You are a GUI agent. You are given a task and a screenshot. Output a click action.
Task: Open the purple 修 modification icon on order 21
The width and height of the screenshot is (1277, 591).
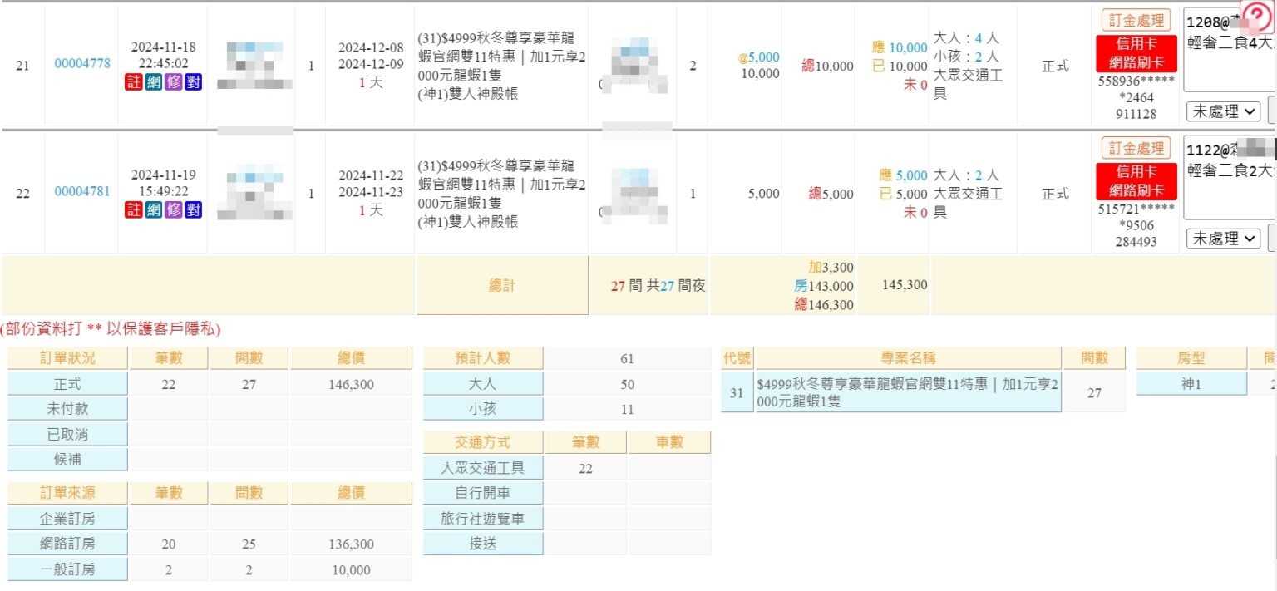click(x=172, y=82)
